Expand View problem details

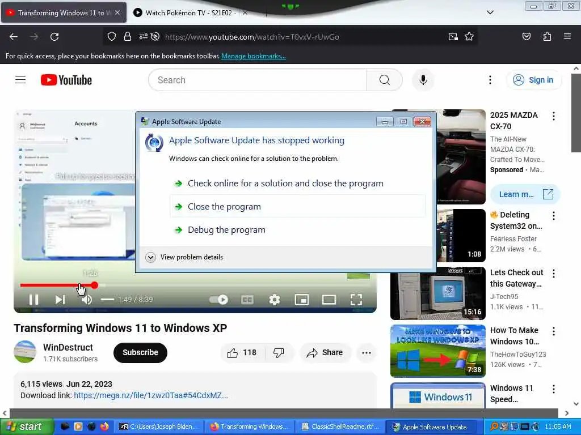pyautogui.click(x=184, y=257)
